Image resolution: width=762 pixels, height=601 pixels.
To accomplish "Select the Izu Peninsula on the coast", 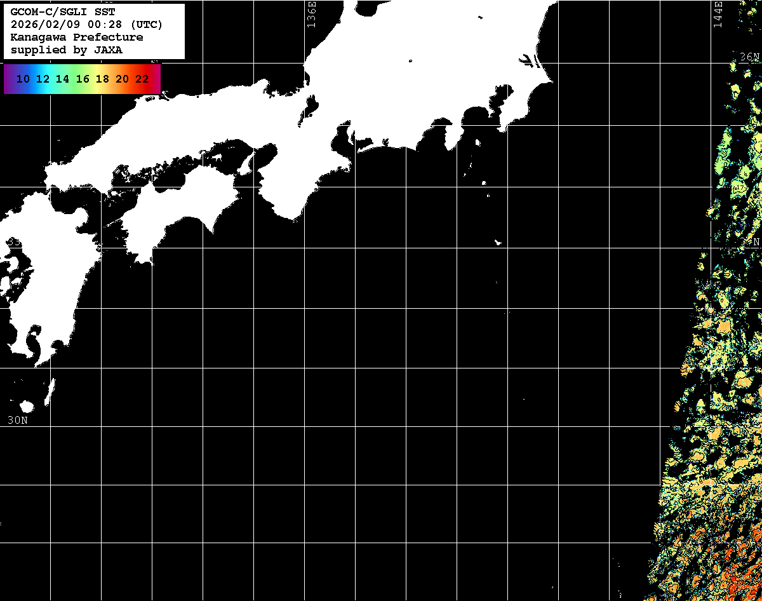I will tap(453, 135).
